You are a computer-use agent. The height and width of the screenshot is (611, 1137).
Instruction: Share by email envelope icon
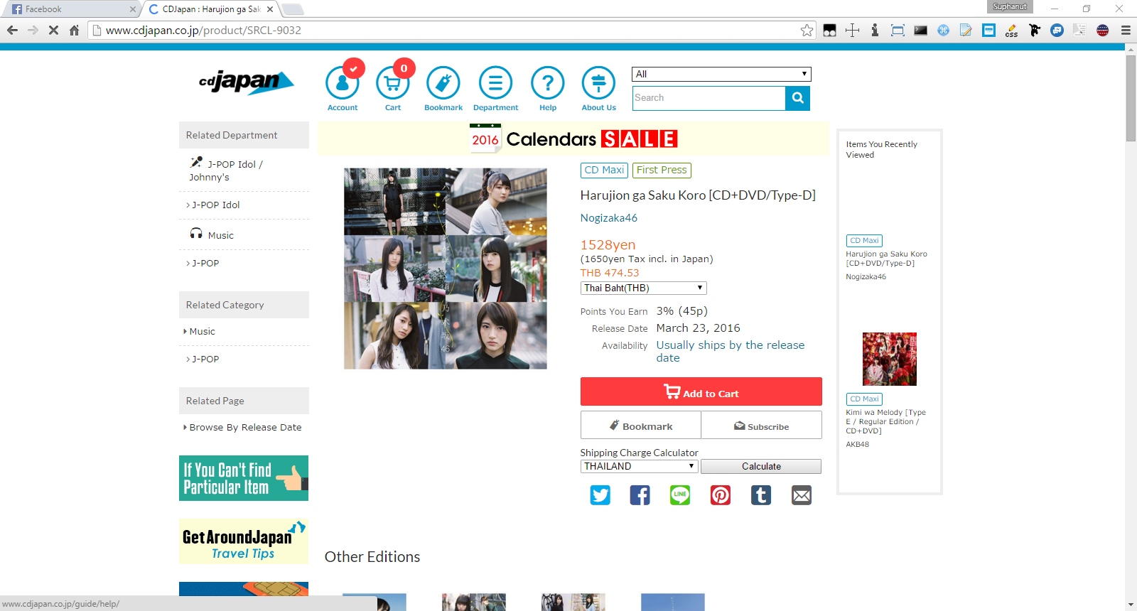(802, 495)
